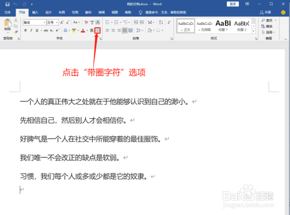Click line "先相信自己，然后别人才会相信你。"
The height and width of the screenshot is (215, 290).
74,121
